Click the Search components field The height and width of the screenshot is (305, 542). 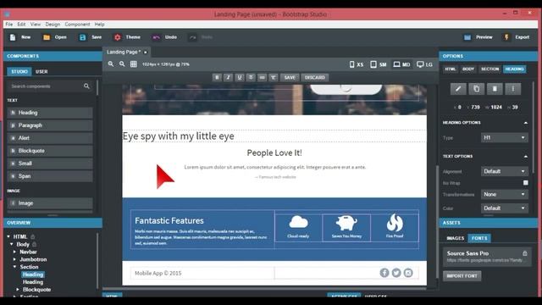(50, 86)
